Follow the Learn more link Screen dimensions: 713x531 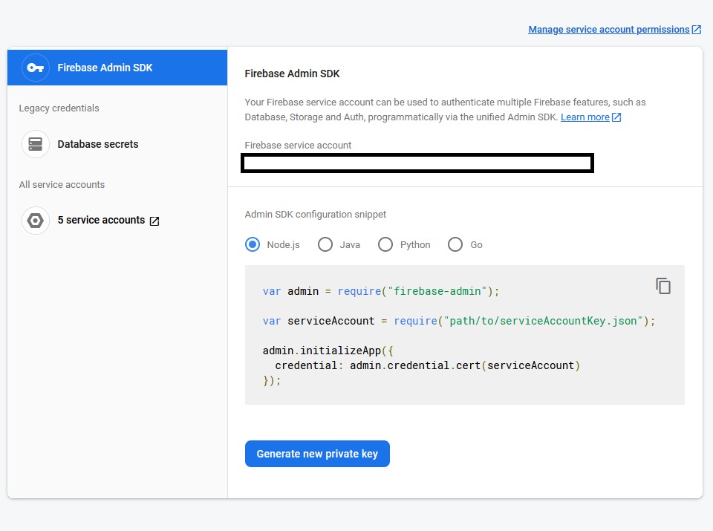[x=585, y=117]
